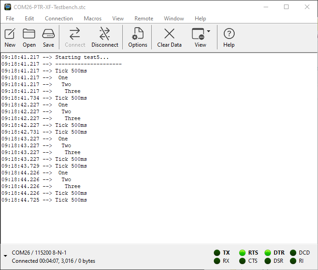
Task: Click the COM26 / 115200 8-N-1 port label
Action: coord(39,252)
